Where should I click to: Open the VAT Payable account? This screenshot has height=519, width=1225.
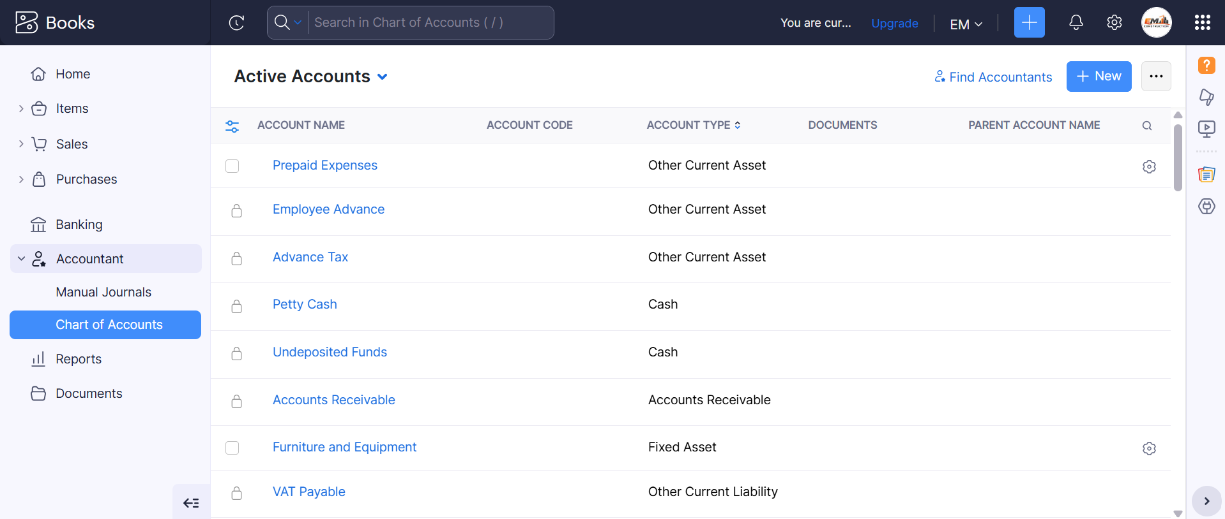pyautogui.click(x=309, y=492)
